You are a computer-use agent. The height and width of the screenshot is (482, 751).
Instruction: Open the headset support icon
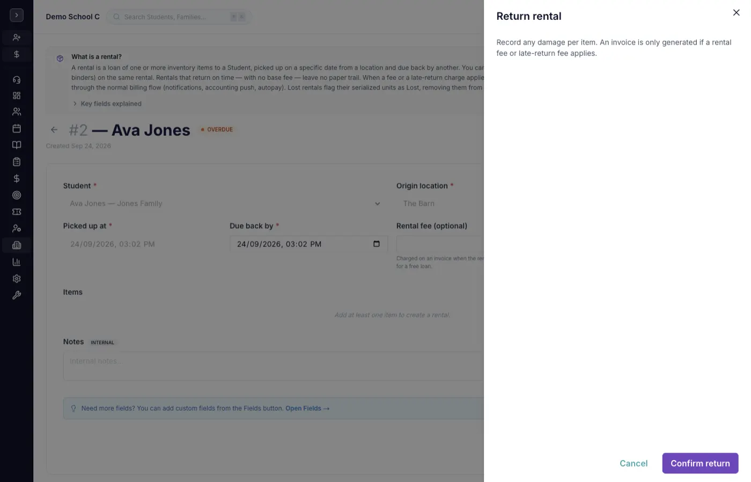[17, 79]
